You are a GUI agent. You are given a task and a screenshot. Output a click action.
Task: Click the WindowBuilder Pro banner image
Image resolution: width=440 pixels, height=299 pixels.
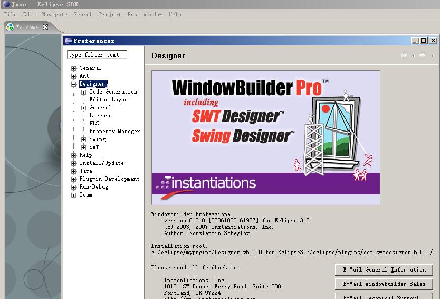point(266,138)
